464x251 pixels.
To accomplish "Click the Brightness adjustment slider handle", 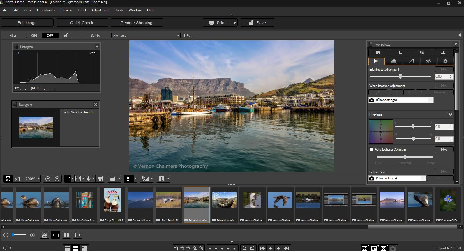I will 400,76.
